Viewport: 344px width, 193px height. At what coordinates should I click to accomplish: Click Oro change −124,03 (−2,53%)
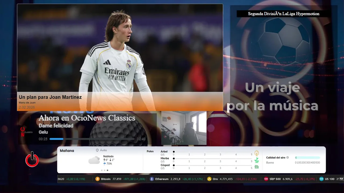246,179
